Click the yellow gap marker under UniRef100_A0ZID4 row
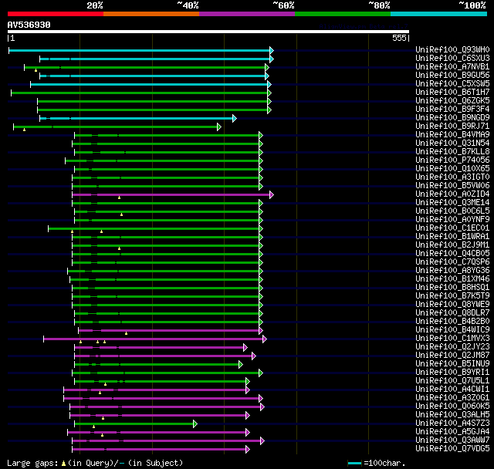 [x=119, y=197]
